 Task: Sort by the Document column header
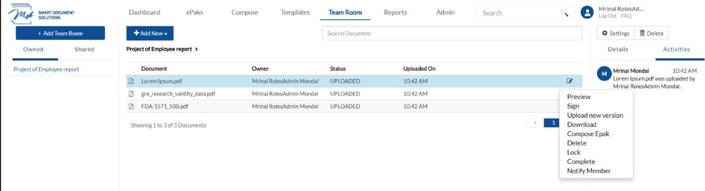[154, 69]
